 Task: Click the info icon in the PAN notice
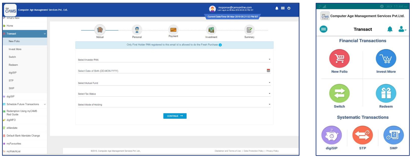point(220,45)
